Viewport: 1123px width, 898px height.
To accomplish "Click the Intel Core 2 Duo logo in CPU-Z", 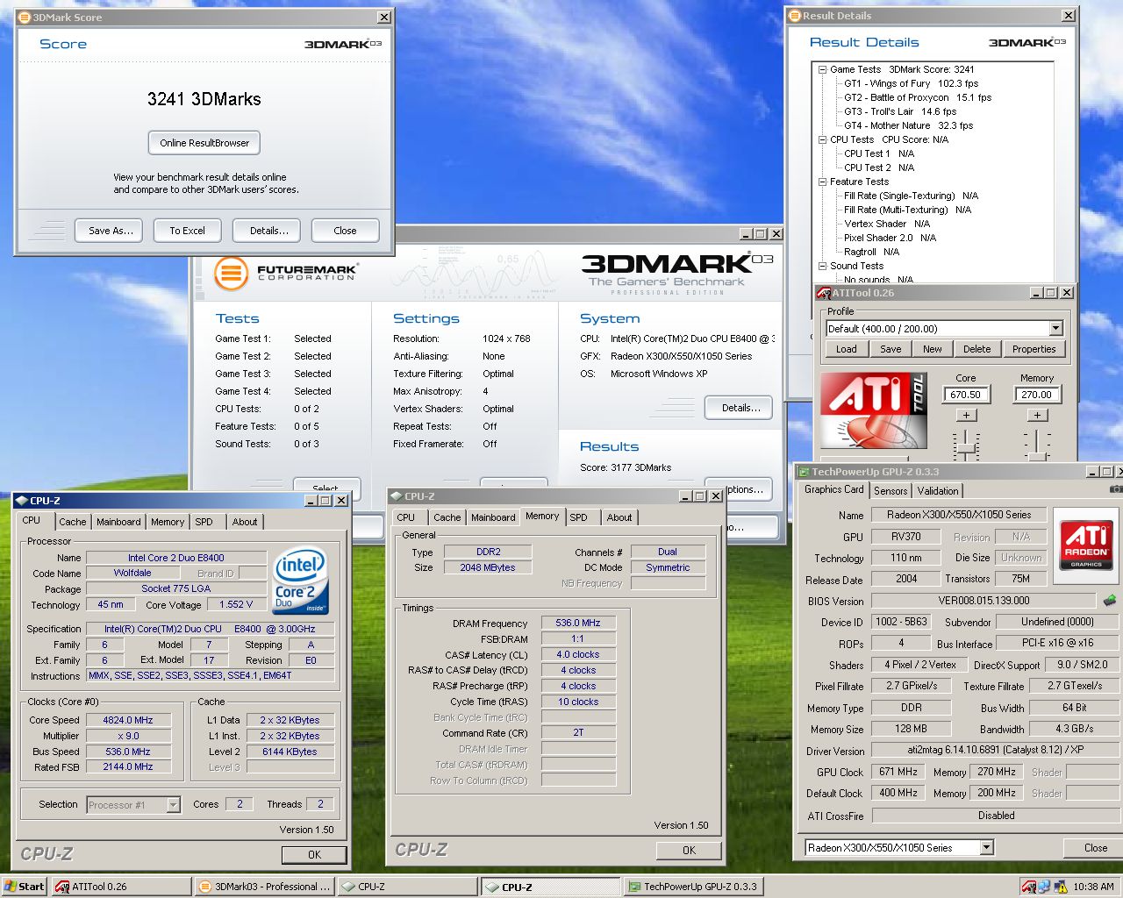I will click(x=300, y=581).
